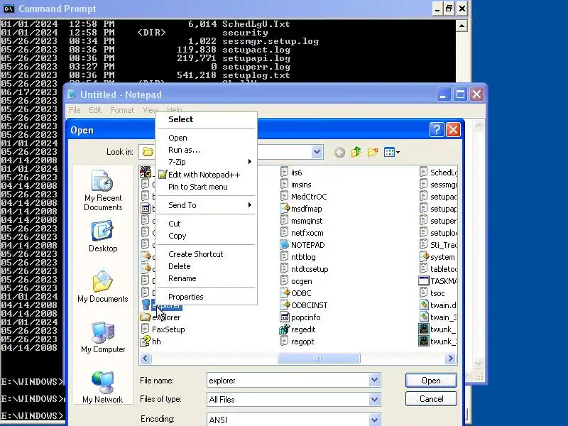Open My Computer in places bar
Screen dimensions: 568x426
click(103, 337)
